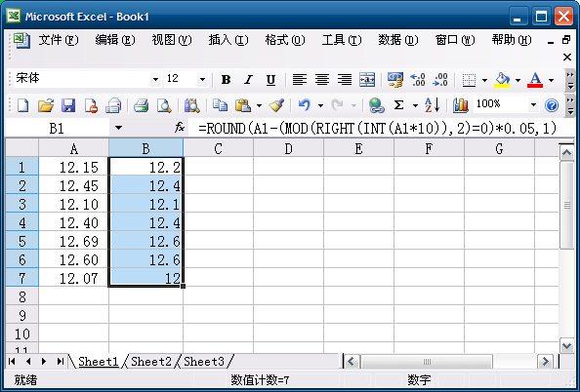Open the Print Preview magnifier icon
This screenshot has height=392, width=580.
pyautogui.click(x=164, y=105)
